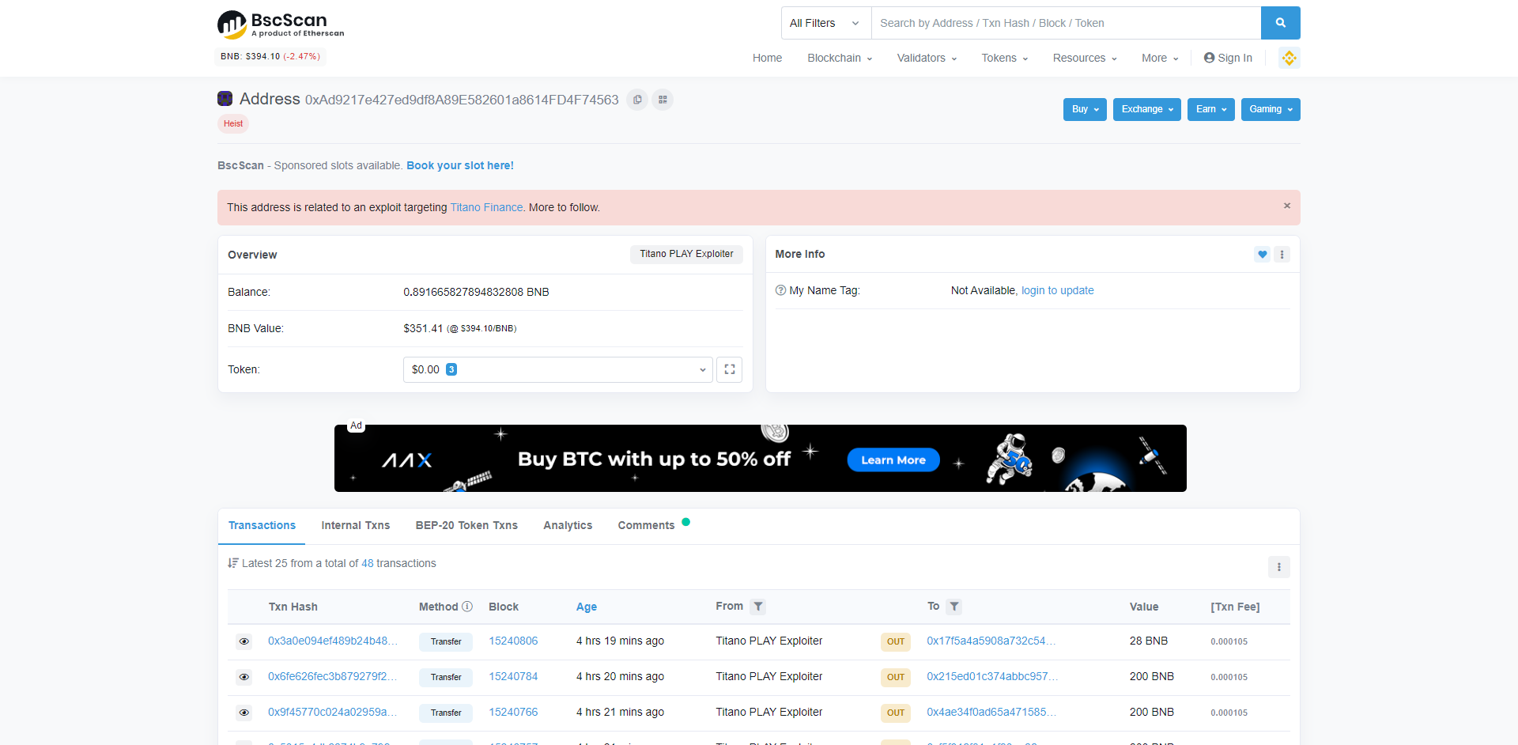
Task: Click the heart icon in More Info
Action: pyautogui.click(x=1262, y=254)
